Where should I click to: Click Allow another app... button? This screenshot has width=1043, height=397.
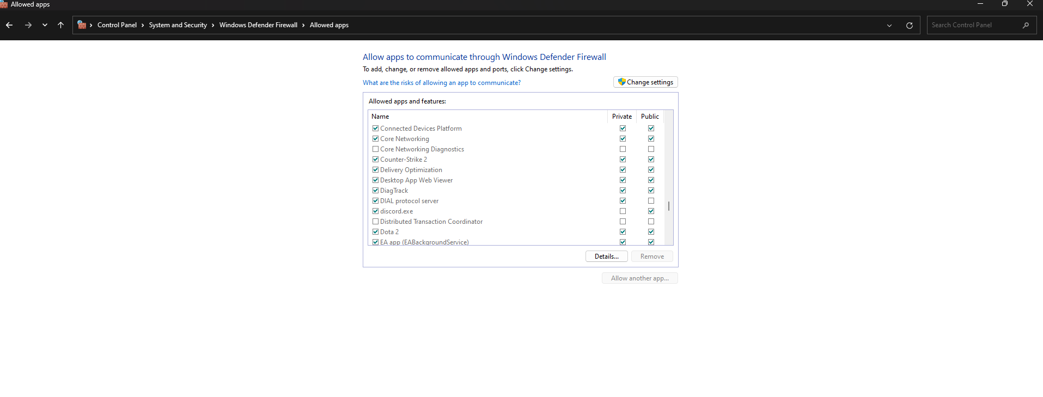click(639, 278)
